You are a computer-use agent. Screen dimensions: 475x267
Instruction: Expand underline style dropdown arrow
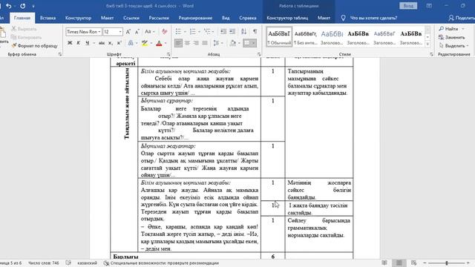click(94, 43)
